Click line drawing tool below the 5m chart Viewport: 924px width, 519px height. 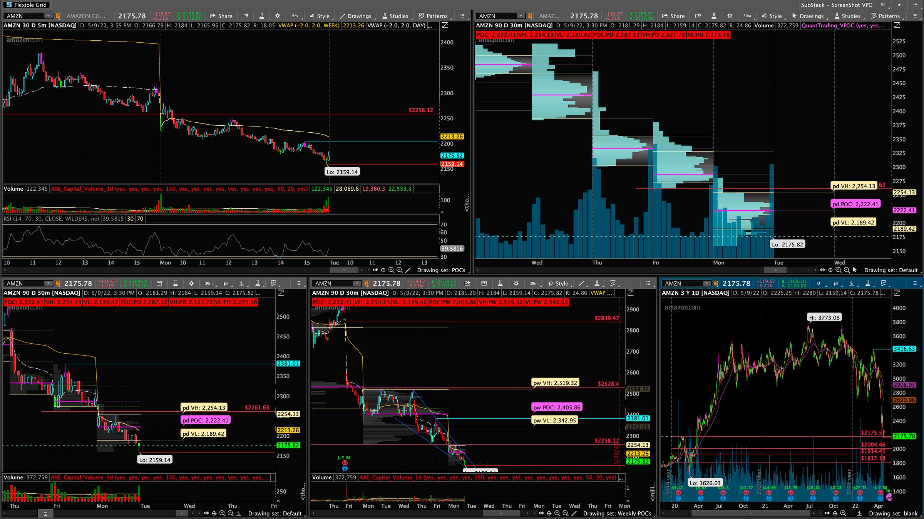408,270
